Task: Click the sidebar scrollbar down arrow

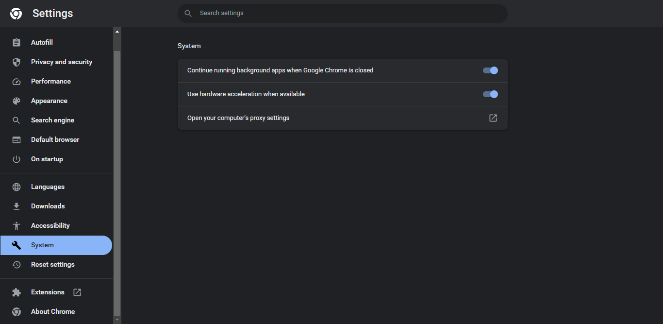Action: point(117,320)
